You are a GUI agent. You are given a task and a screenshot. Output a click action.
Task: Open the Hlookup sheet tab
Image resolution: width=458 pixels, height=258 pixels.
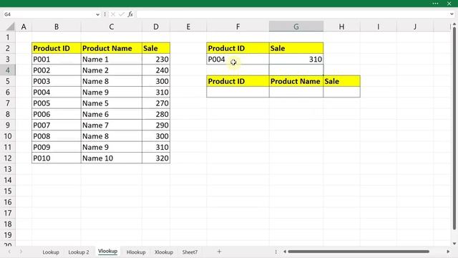pyautogui.click(x=136, y=252)
